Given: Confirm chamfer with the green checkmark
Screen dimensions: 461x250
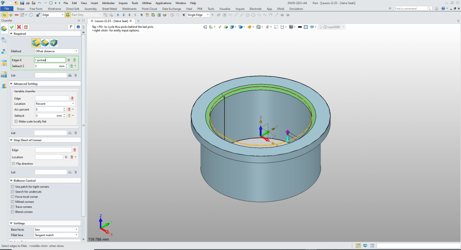Looking at the screenshot, I should click(x=12, y=27).
